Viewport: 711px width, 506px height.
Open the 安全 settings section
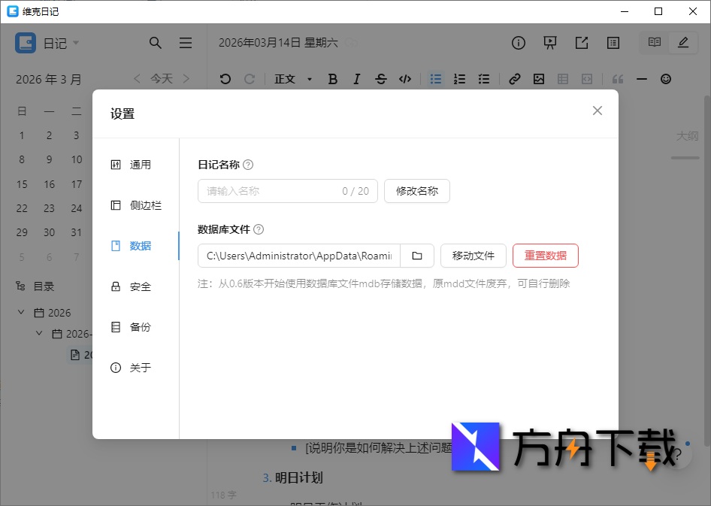139,286
